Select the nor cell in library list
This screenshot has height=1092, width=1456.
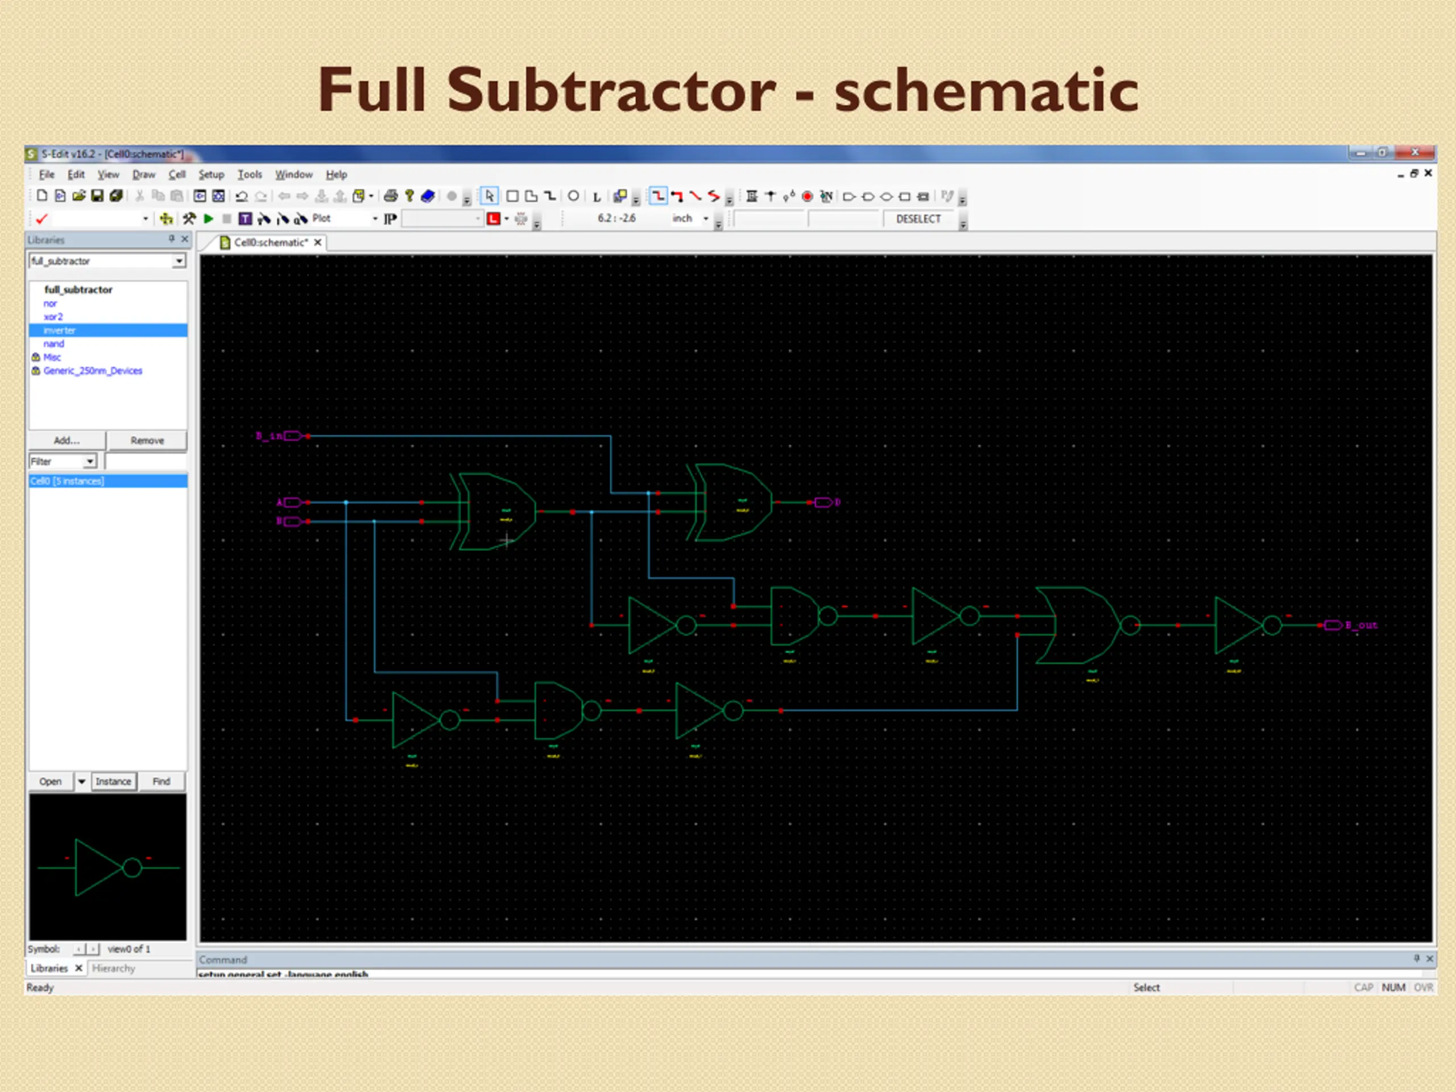click(50, 304)
